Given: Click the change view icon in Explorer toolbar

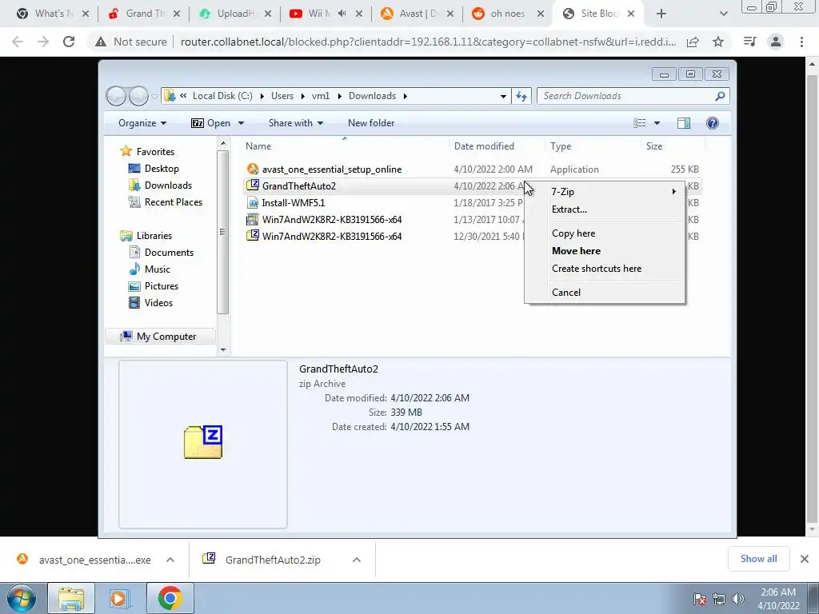Looking at the screenshot, I should click(639, 123).
